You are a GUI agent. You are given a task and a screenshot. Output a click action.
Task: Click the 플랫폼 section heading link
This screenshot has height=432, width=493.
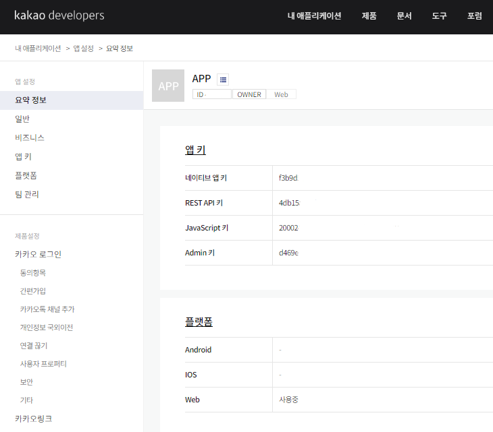click(199, 322)
